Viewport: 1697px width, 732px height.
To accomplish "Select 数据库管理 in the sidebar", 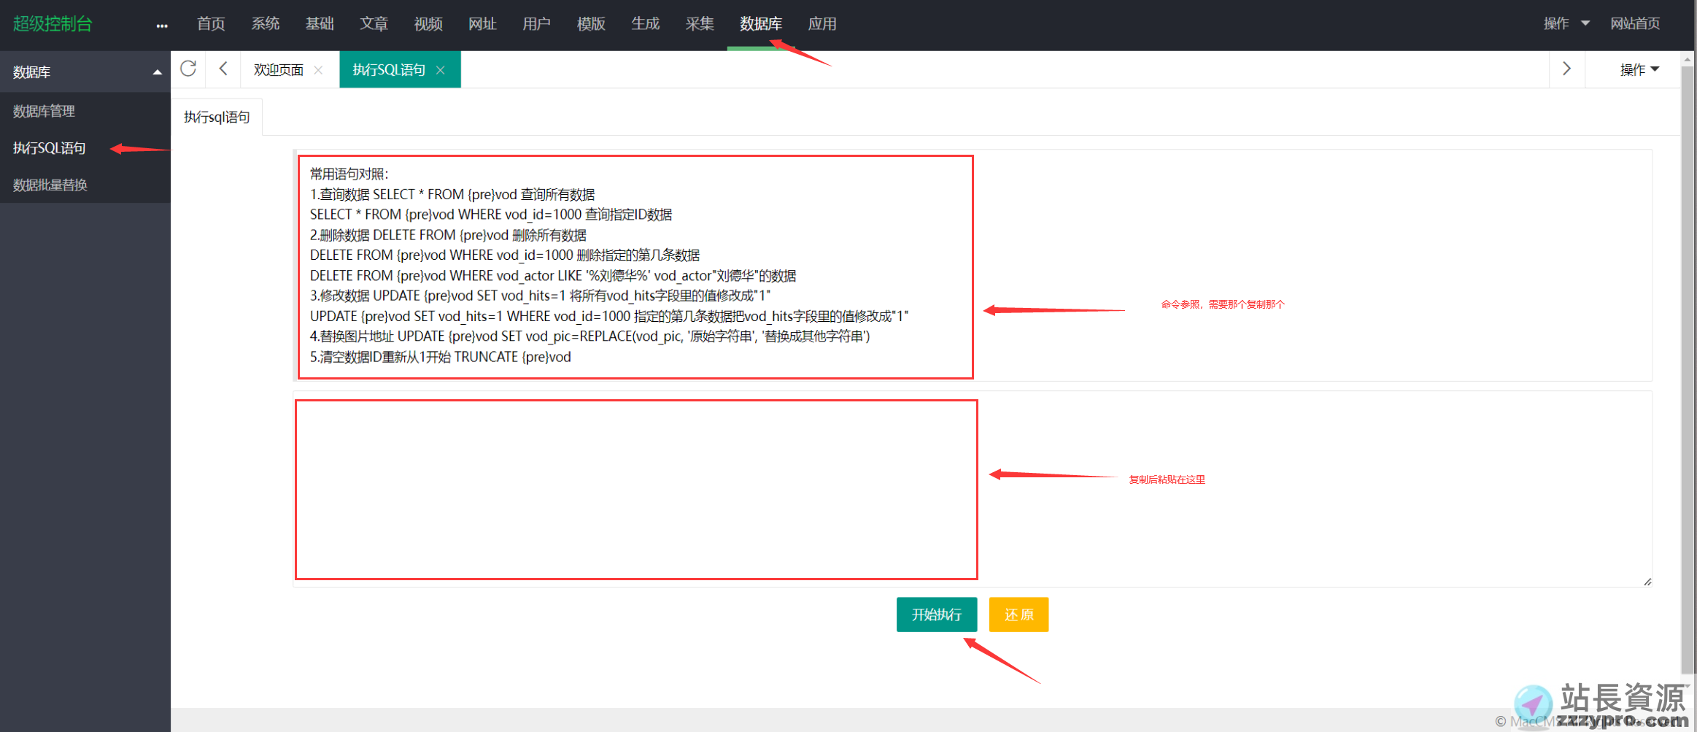I will pyautogui.click(x=44, y=111).
